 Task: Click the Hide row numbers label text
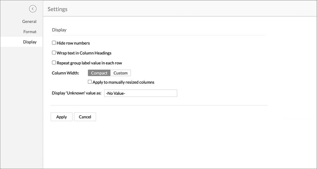73,43
